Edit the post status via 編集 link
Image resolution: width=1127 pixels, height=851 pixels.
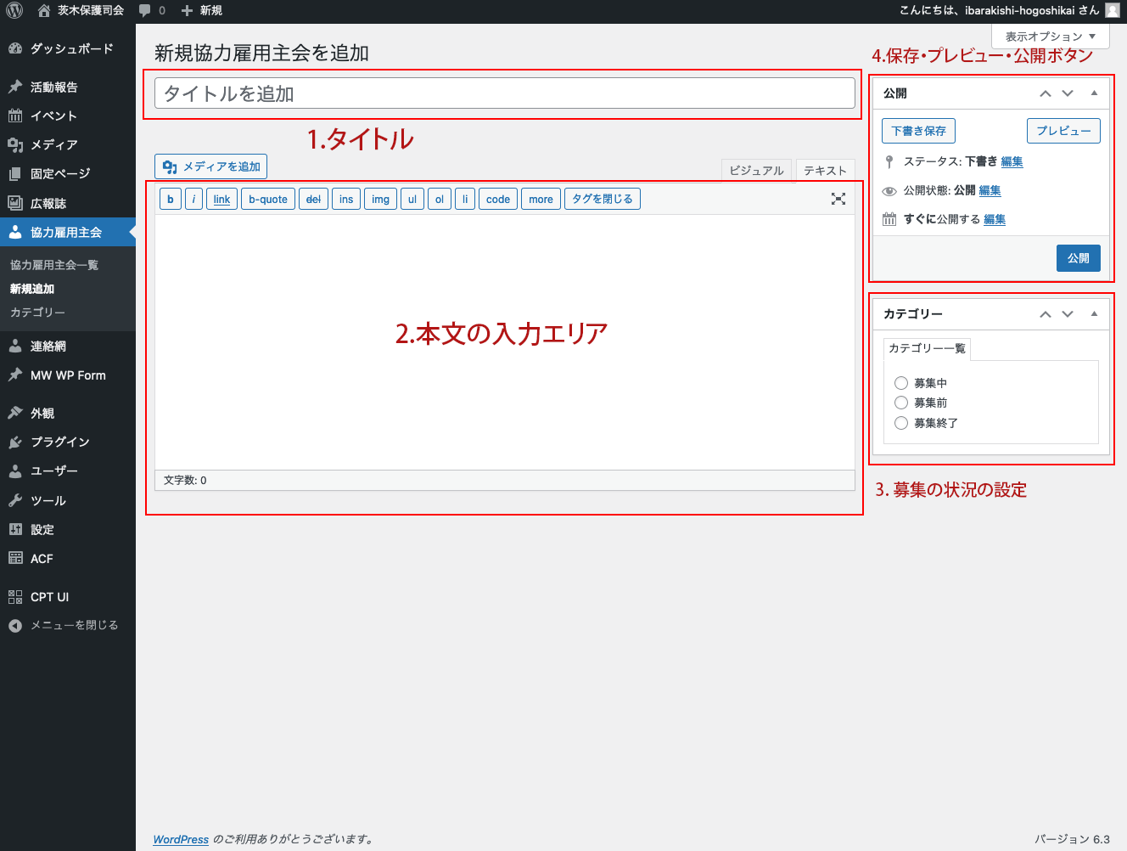pyautogui.click(x=1012, y=161)
